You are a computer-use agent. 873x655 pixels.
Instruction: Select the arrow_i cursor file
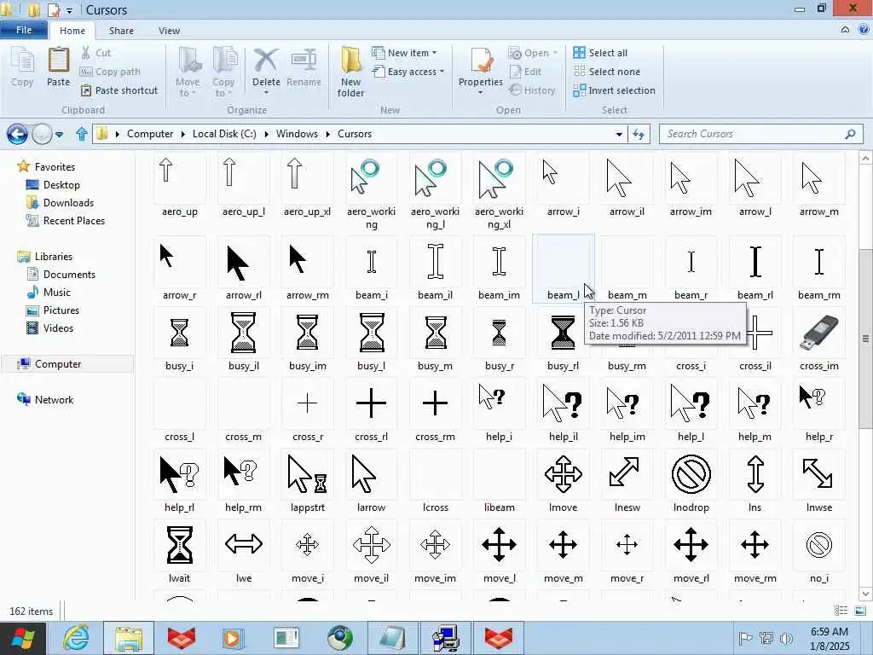tap(563, 185)
